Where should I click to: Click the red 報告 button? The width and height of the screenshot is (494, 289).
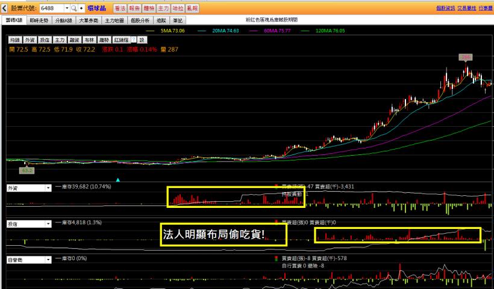(x=134, y=8)
